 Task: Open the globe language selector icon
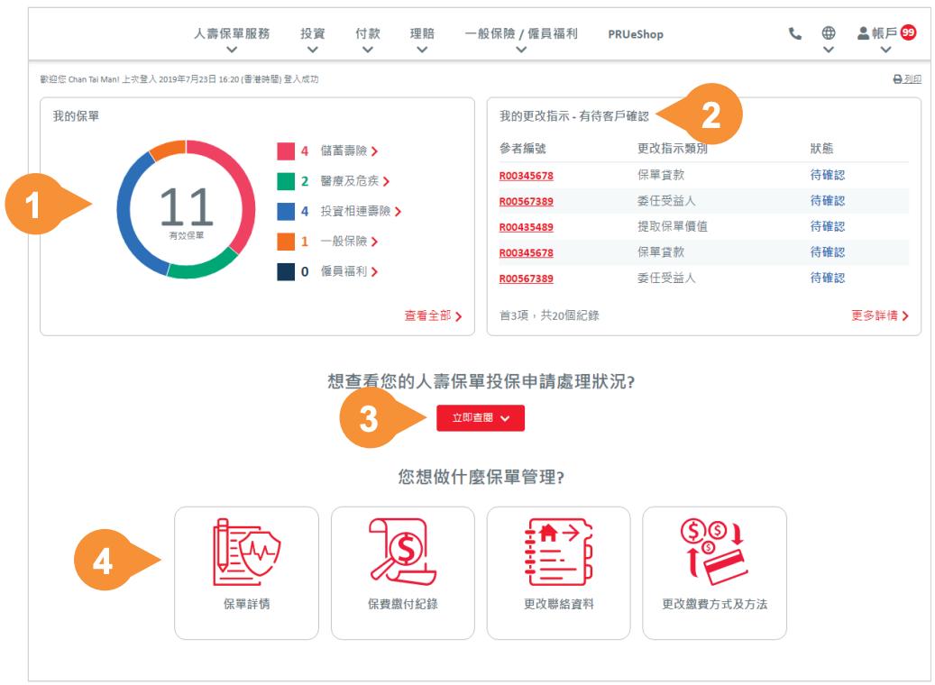(x=827, y=34)
